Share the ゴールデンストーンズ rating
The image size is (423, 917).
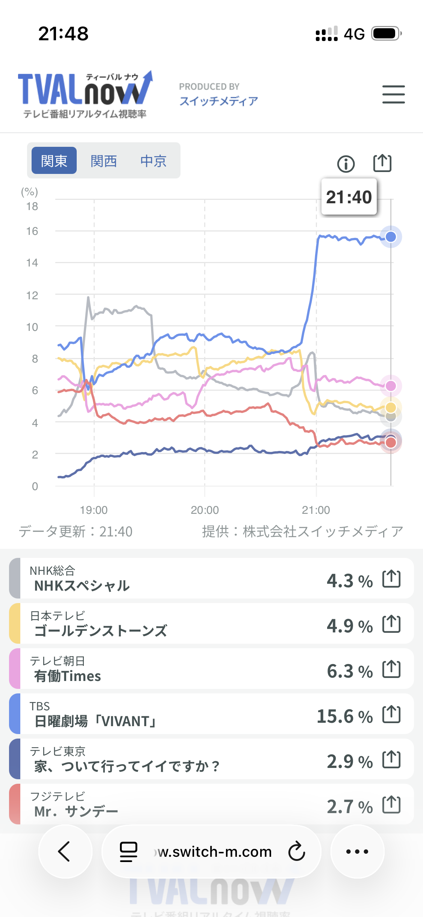point(391,624)
